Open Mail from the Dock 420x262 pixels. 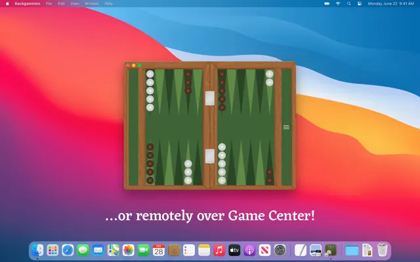(98, 250)
